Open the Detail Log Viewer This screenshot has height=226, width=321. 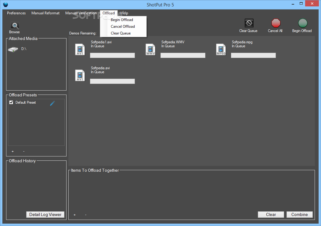45,214
